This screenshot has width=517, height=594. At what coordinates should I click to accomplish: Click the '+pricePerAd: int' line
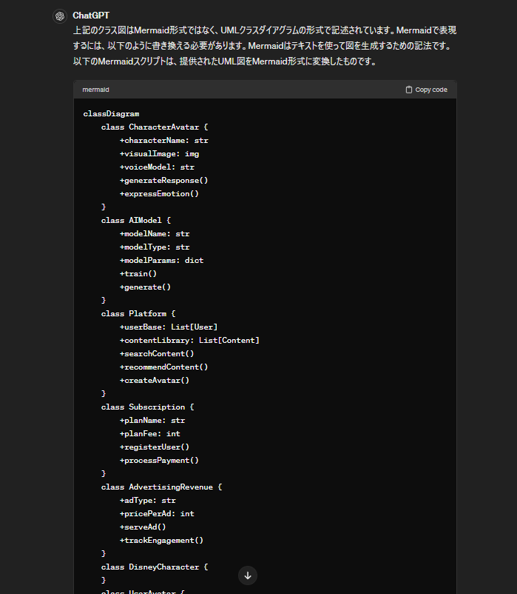click(x=157, y=514)
